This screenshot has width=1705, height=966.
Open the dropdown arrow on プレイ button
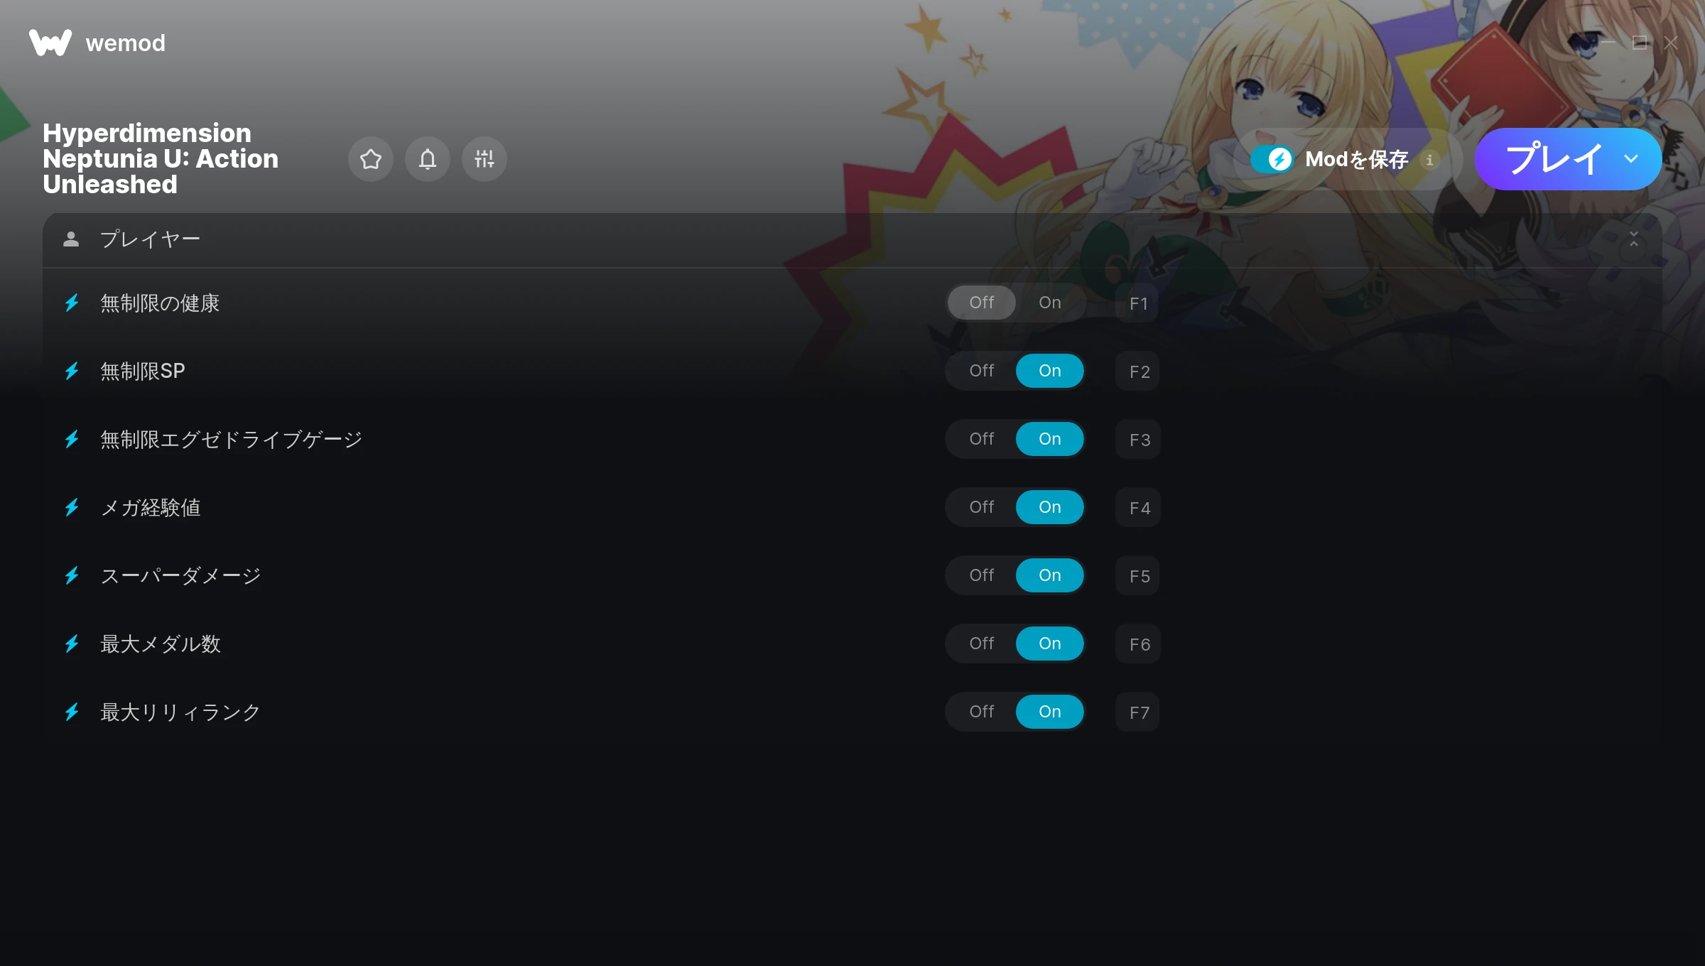coord(1631,159)
